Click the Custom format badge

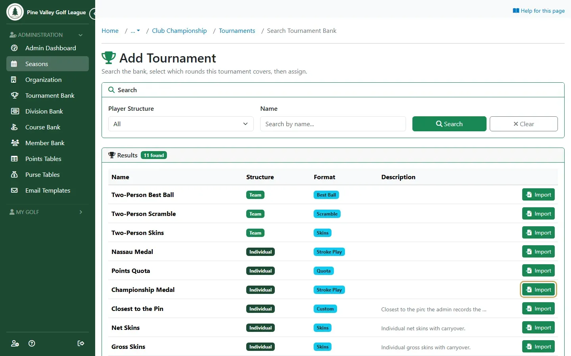(325, 309)
